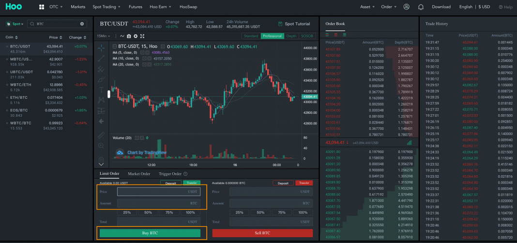Open the apps grid menu icon

42,7
